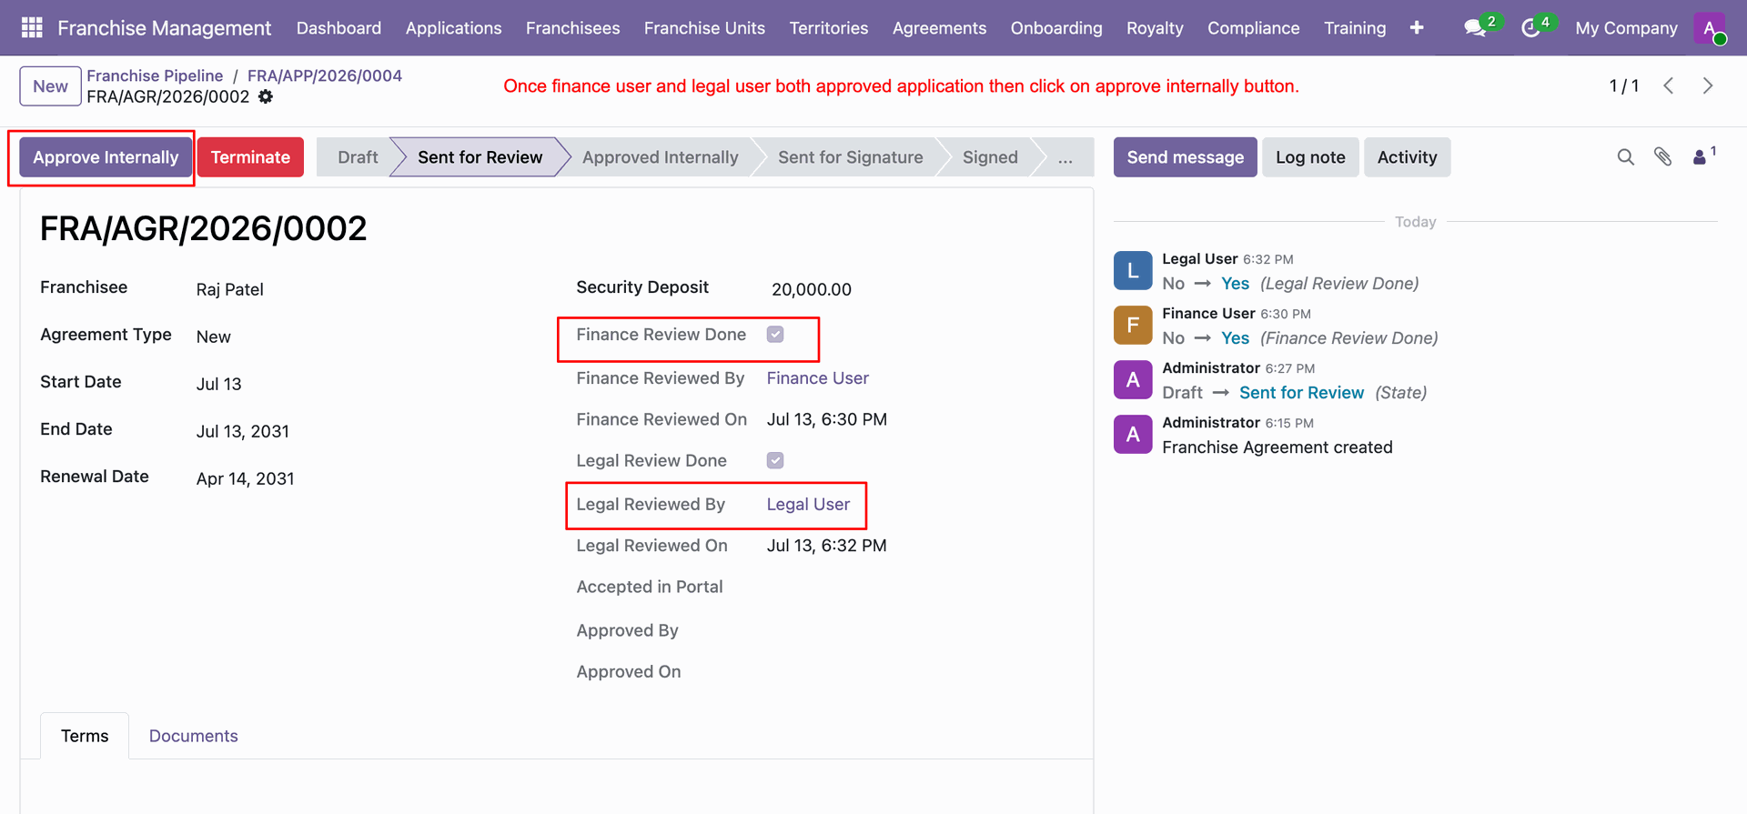Go to next record arrow
Screen dimensions: 1747x814
[1708, 85]
